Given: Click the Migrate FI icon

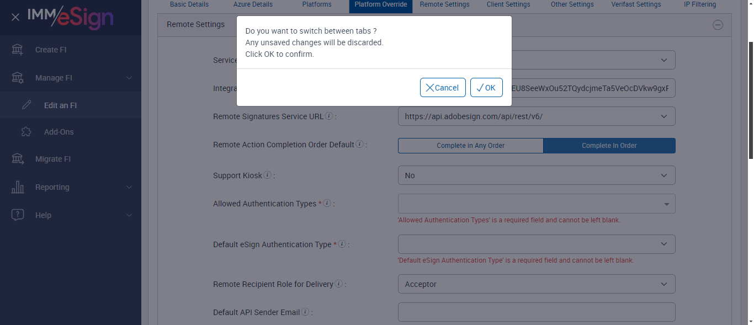Looking at the screenshot, I should (x=18, y=159).
